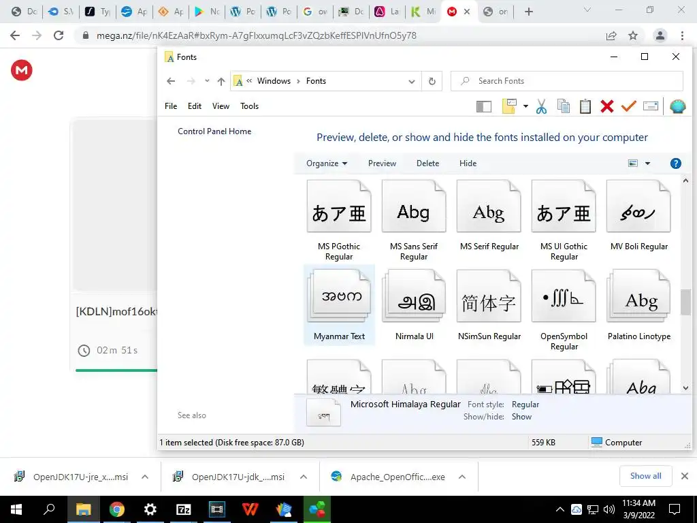Click Chrome's share page icon
The image size is (697, 523).
point(611,35)
